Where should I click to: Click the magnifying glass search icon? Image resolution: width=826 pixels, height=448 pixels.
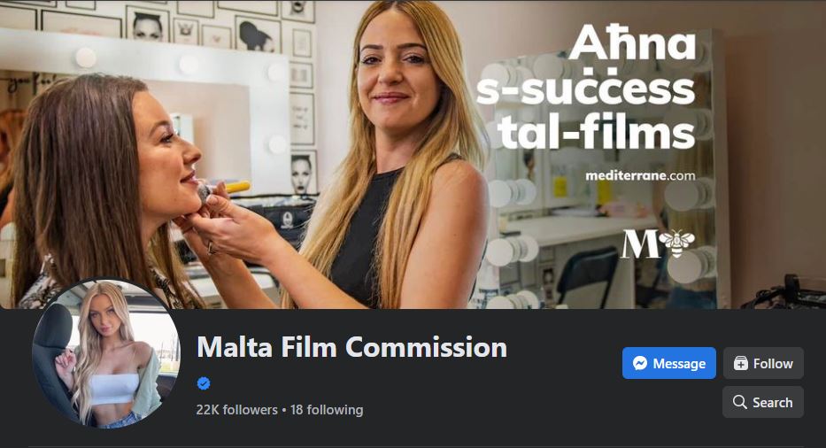point(739,402)
